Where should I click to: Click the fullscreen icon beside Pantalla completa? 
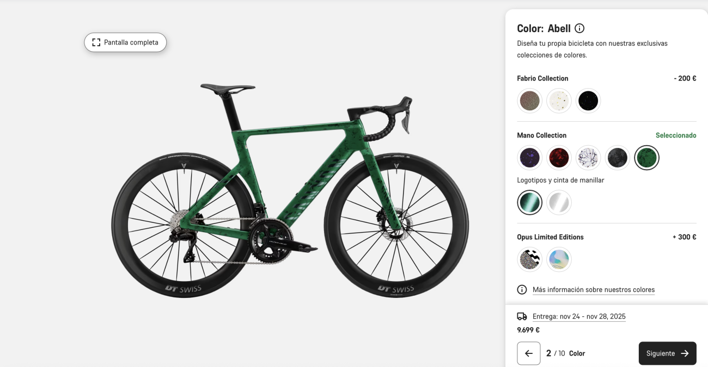coord(96,42)
